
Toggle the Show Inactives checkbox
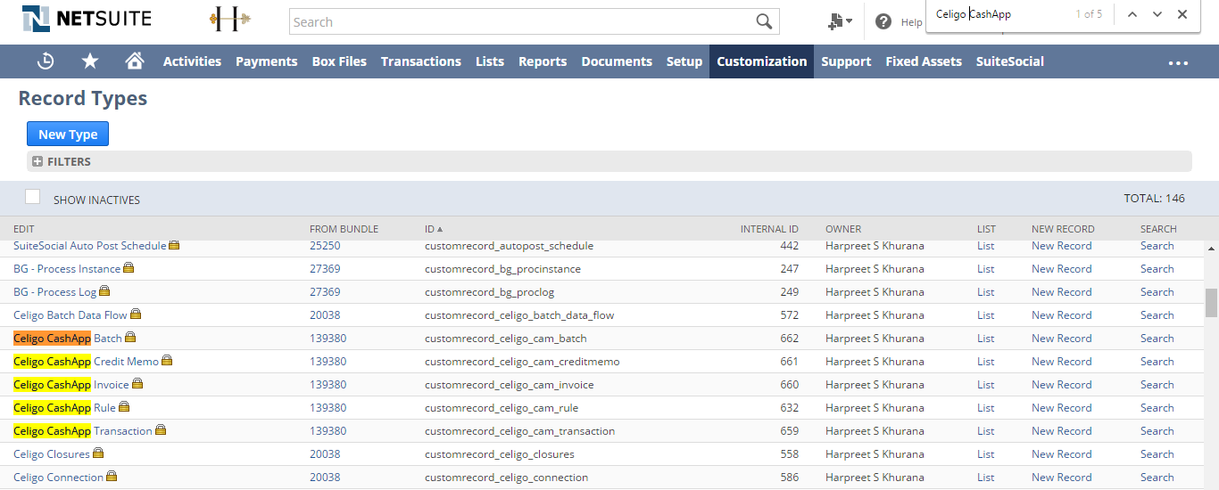[x=33, y=197]
